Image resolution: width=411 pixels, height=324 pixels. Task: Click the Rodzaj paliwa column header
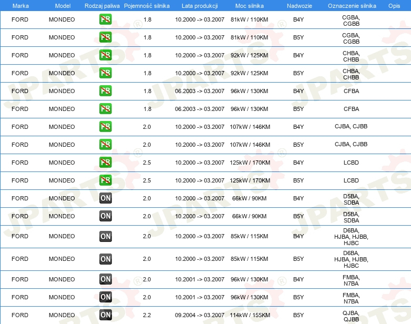(102, 6)
